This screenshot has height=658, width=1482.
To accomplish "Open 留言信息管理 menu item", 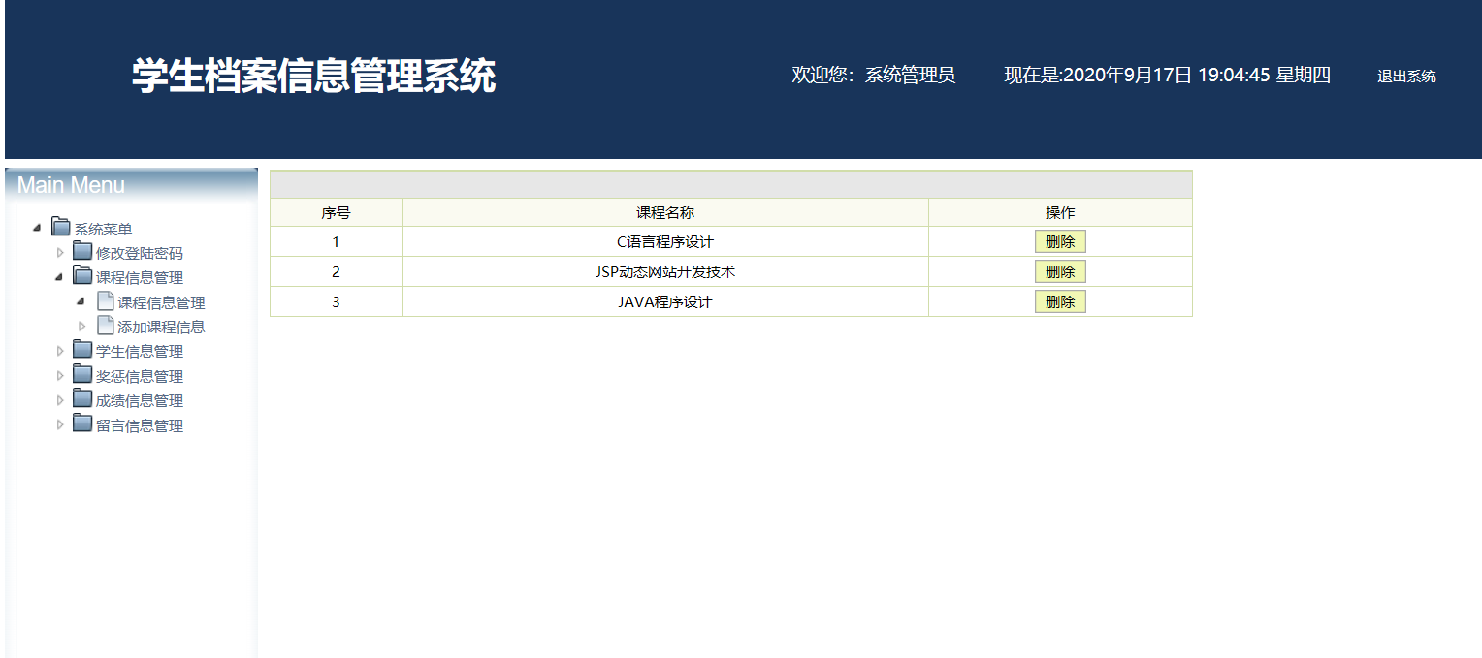I will [140, 426].
